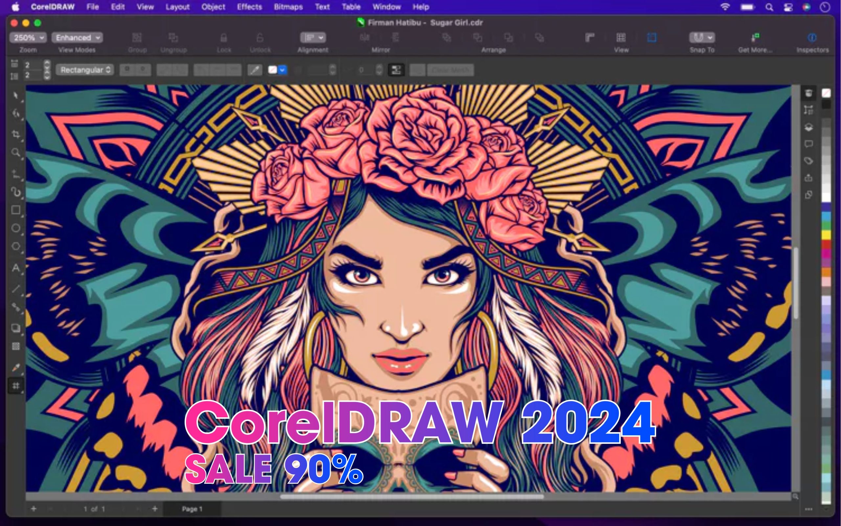Open the overlapping pages inspector icon

[x=809, y=194]
